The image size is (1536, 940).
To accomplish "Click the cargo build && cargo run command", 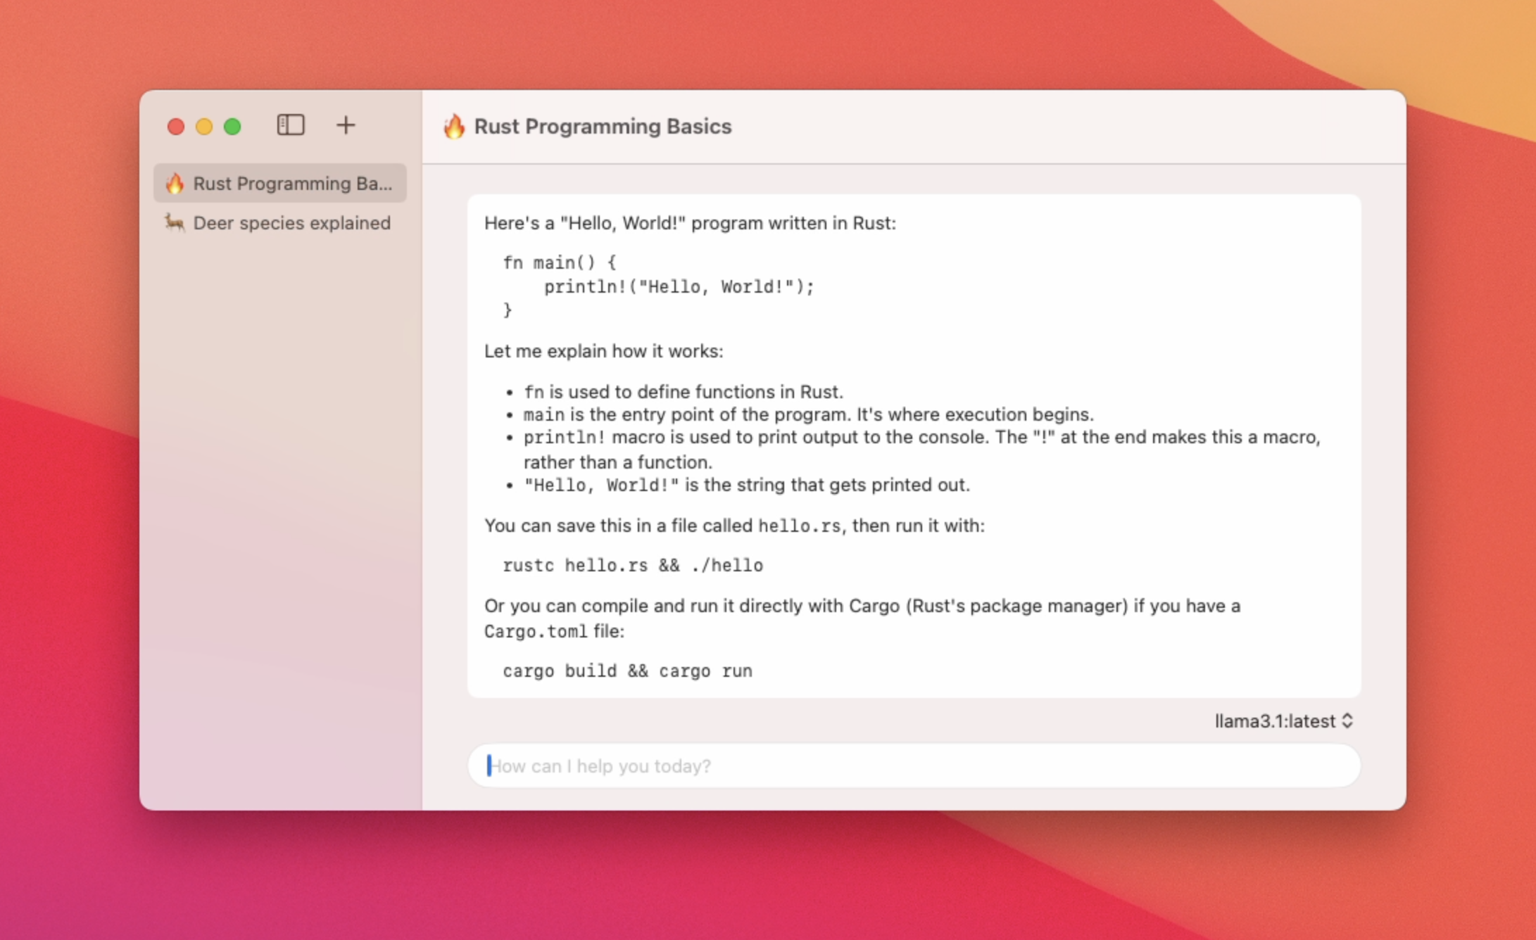I will [627, 671].
